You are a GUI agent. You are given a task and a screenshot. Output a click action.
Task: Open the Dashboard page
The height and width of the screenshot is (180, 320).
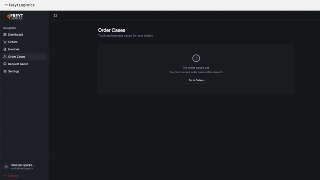(x=24, y=34)
